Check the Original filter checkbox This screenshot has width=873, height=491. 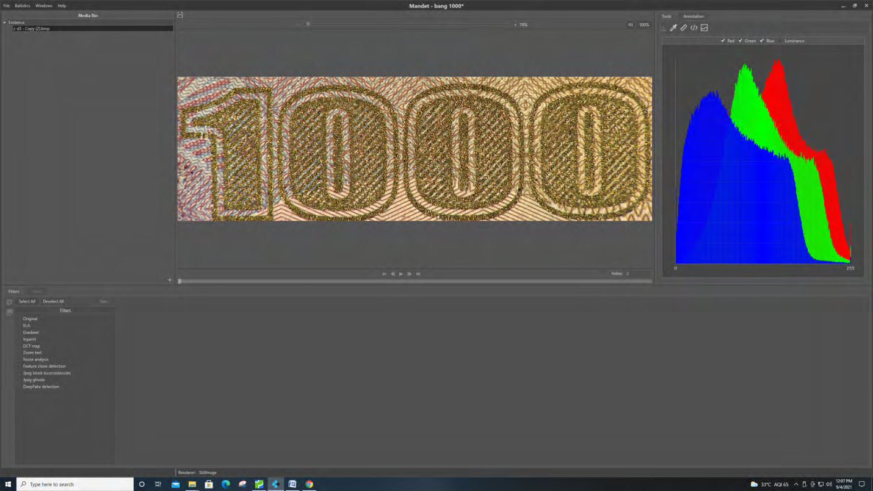[x=19, y=319]
